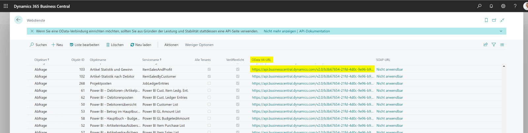Open the Aktionen menu
The width and height of the screenshot is (528, 133).
tap(171, 45)
